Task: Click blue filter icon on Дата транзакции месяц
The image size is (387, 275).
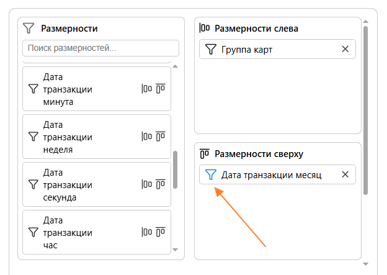Action: click(x=210, y=174)
